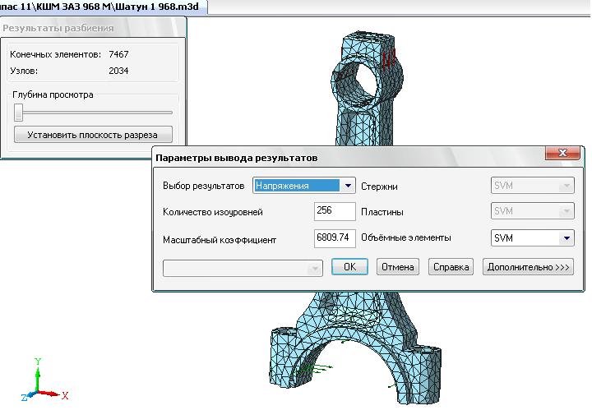The image size is (592, 410).
Task: Click the Конечных элементов value 7467
Action: click(x=118, y=54)
